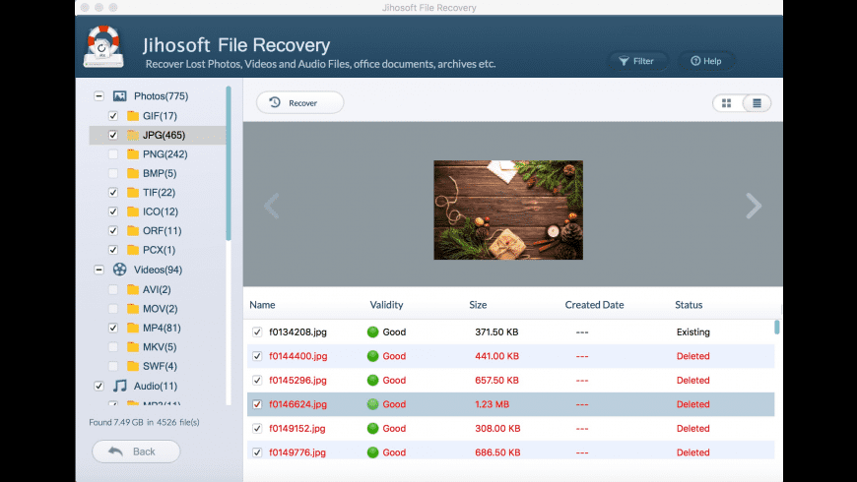Click the ICO folder icon
The height and width of the screenshot is (482, 857).
coord(133,211)
